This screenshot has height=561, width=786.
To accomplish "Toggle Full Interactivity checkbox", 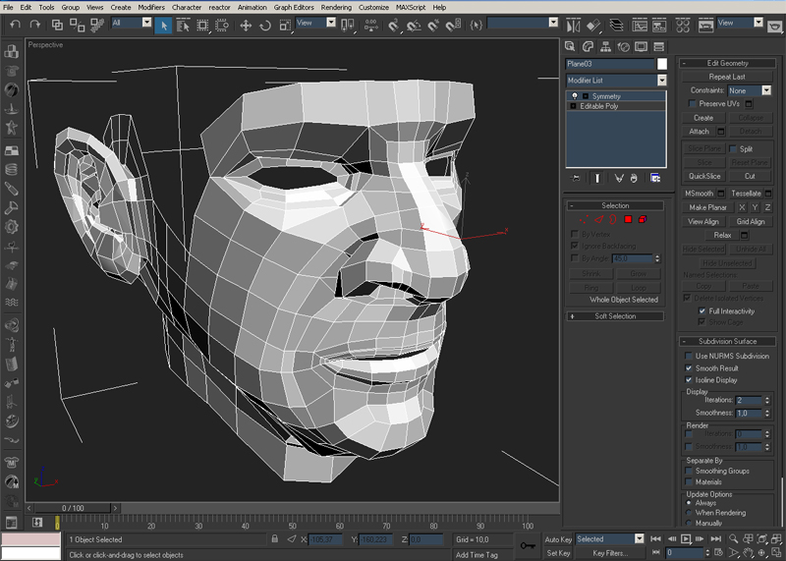I will [x=702, y=310].
